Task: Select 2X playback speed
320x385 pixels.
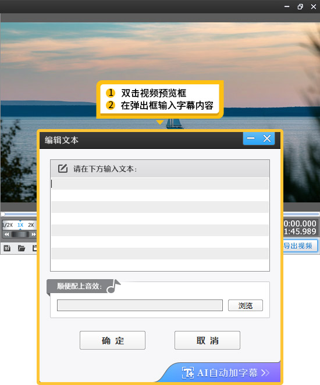Action: 31,225
